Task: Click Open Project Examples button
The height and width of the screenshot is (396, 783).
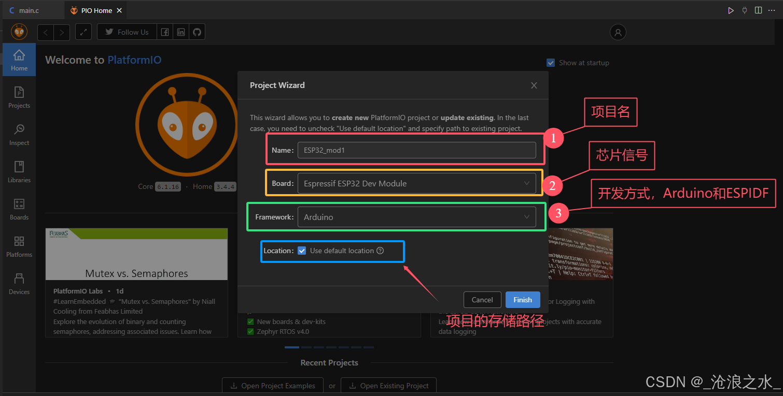Action: pyautogui.click(x=273, y=386)
